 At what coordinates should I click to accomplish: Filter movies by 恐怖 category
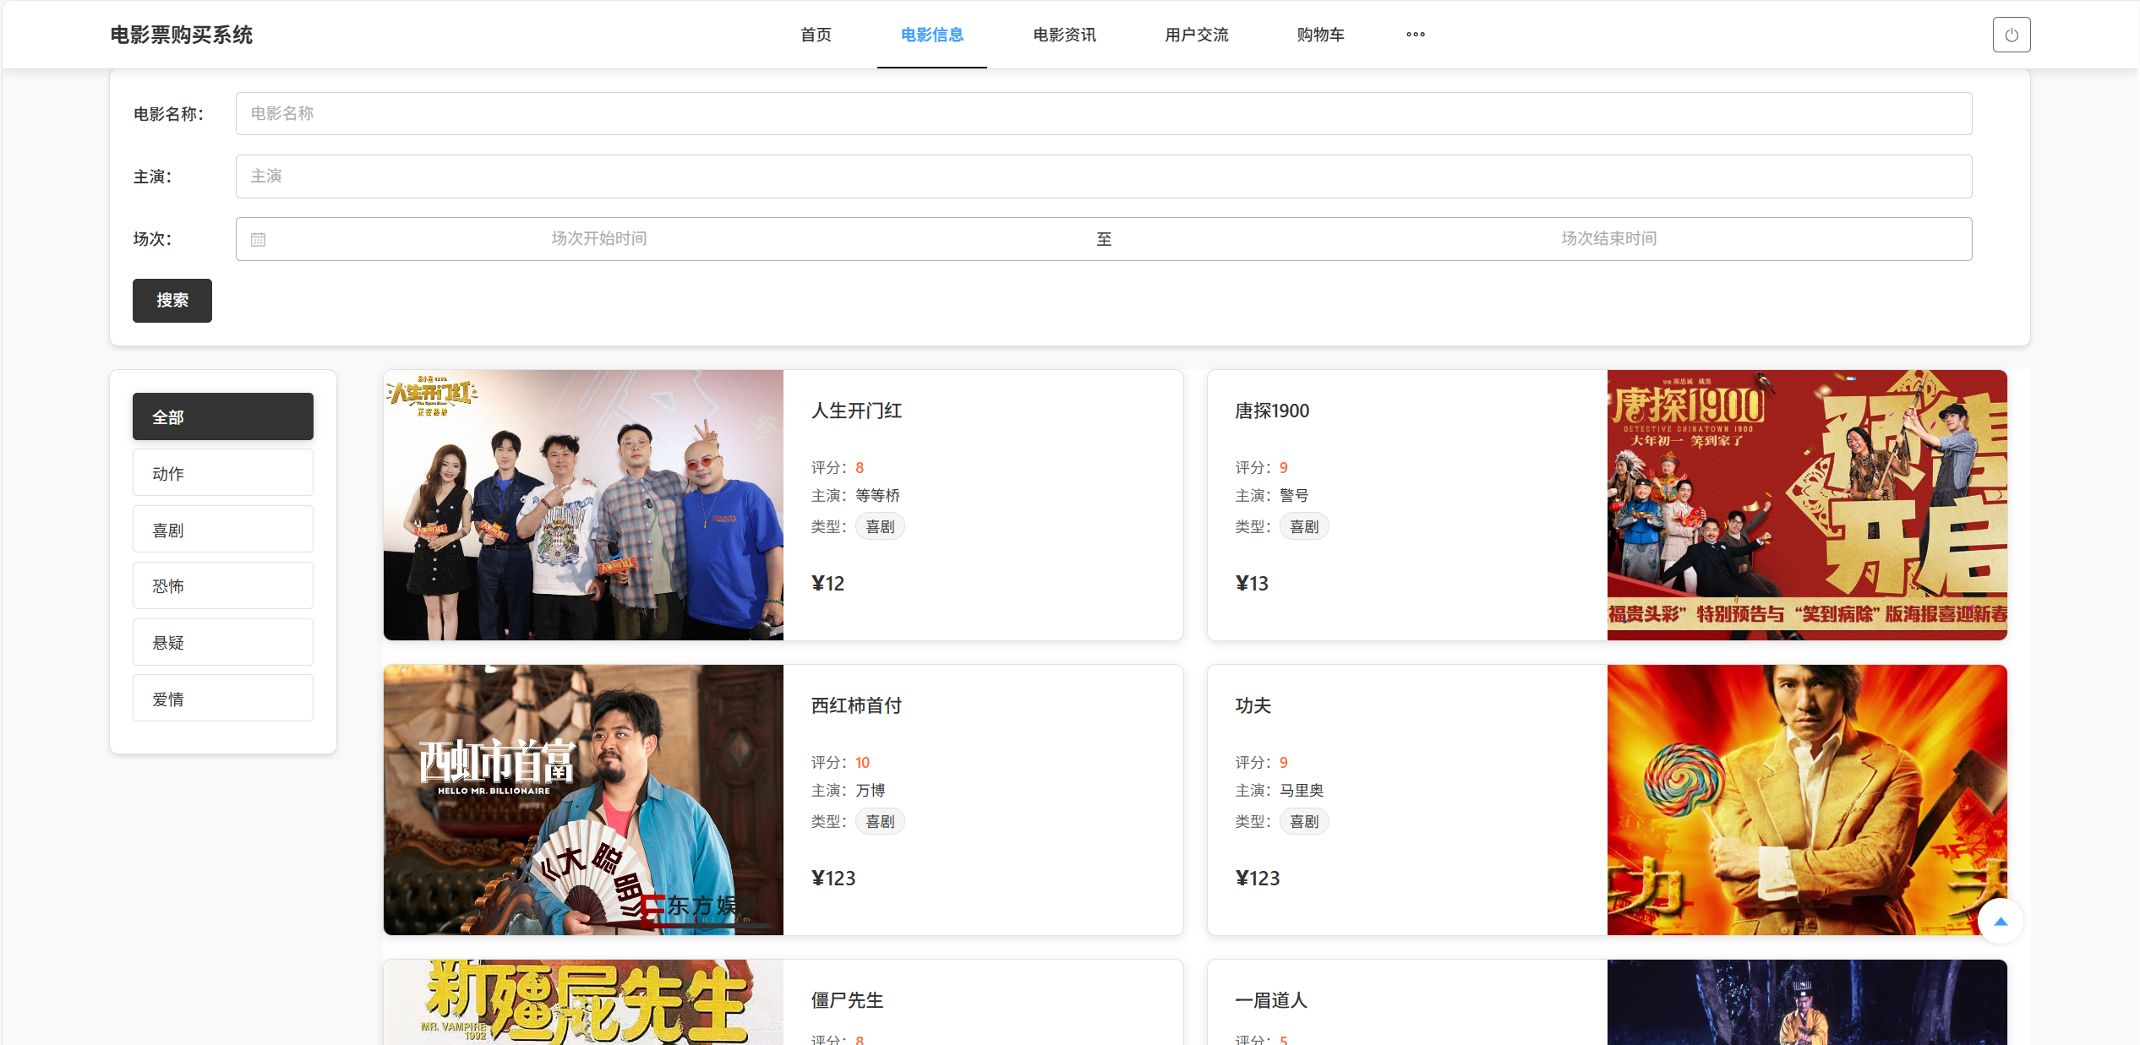[x=222, y=585]
